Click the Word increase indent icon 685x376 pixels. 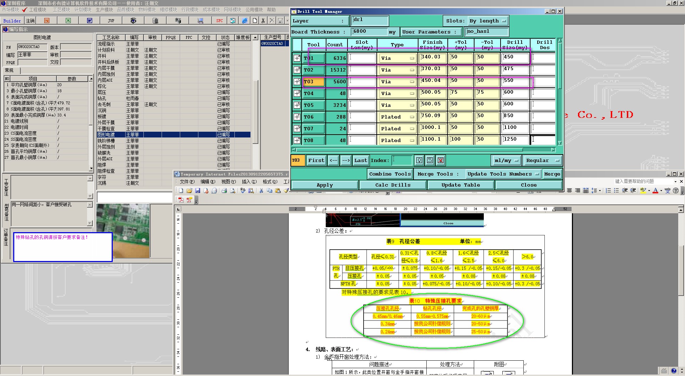633,190
